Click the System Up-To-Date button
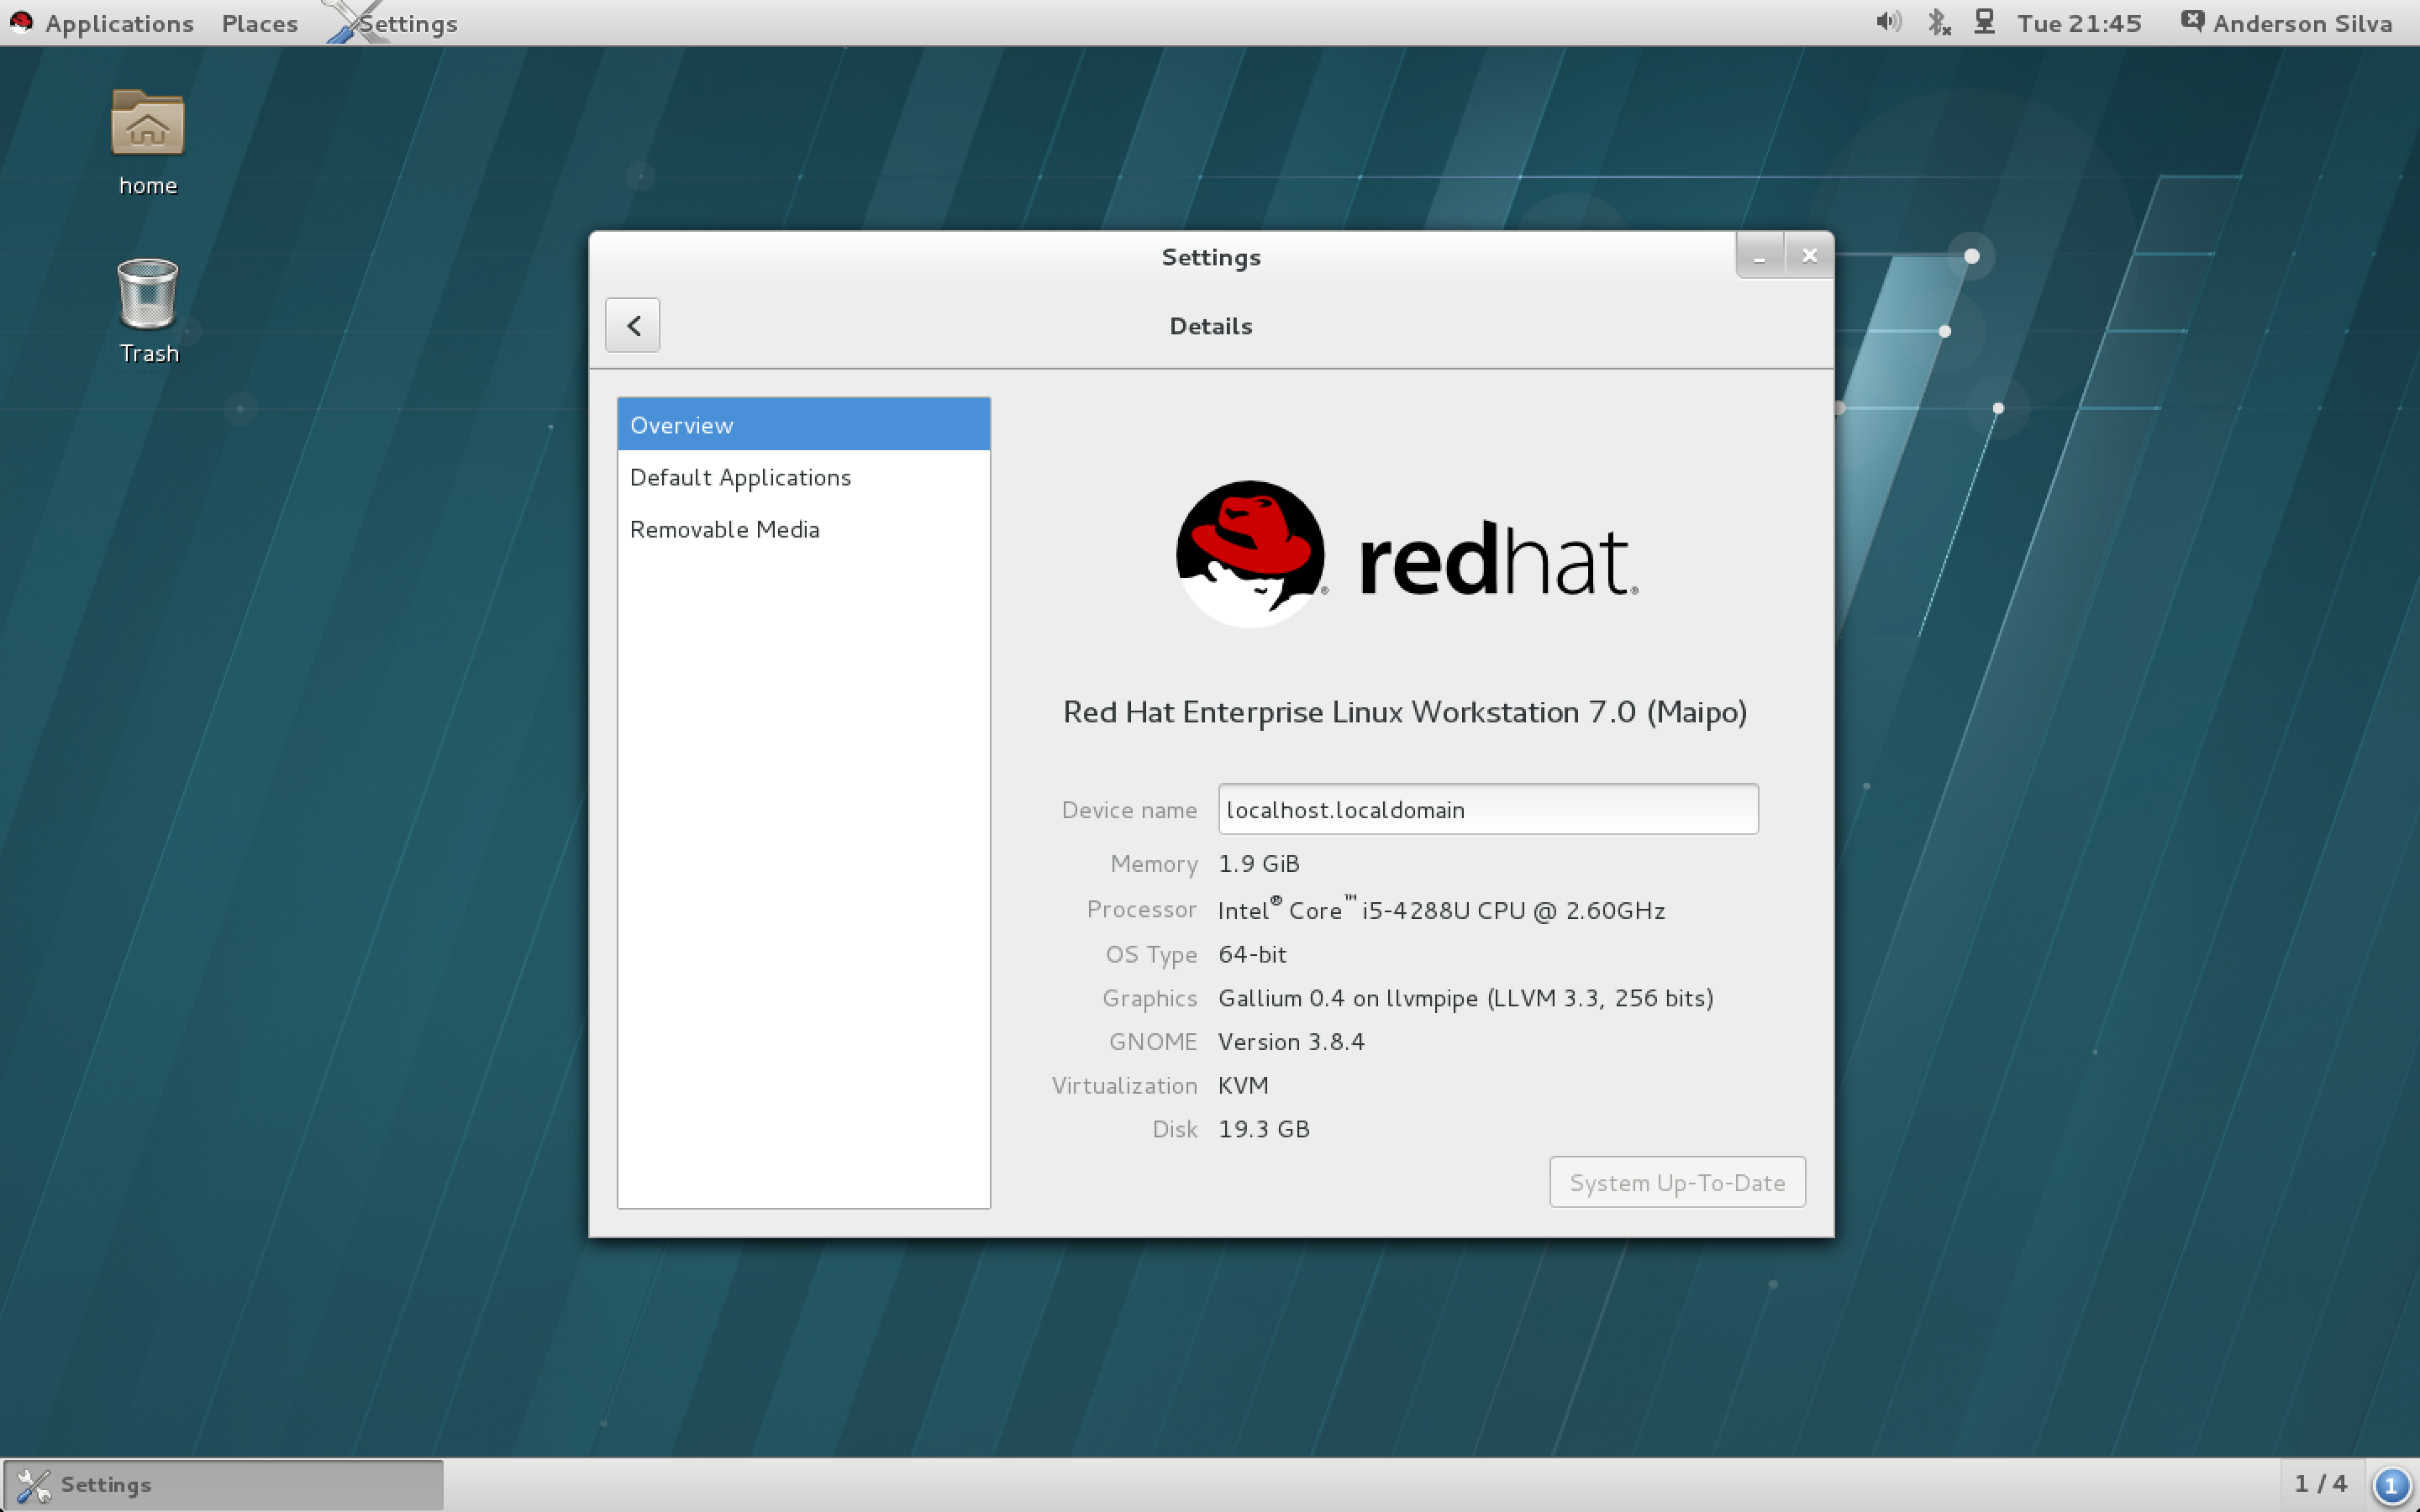 coord(1676,1181)
